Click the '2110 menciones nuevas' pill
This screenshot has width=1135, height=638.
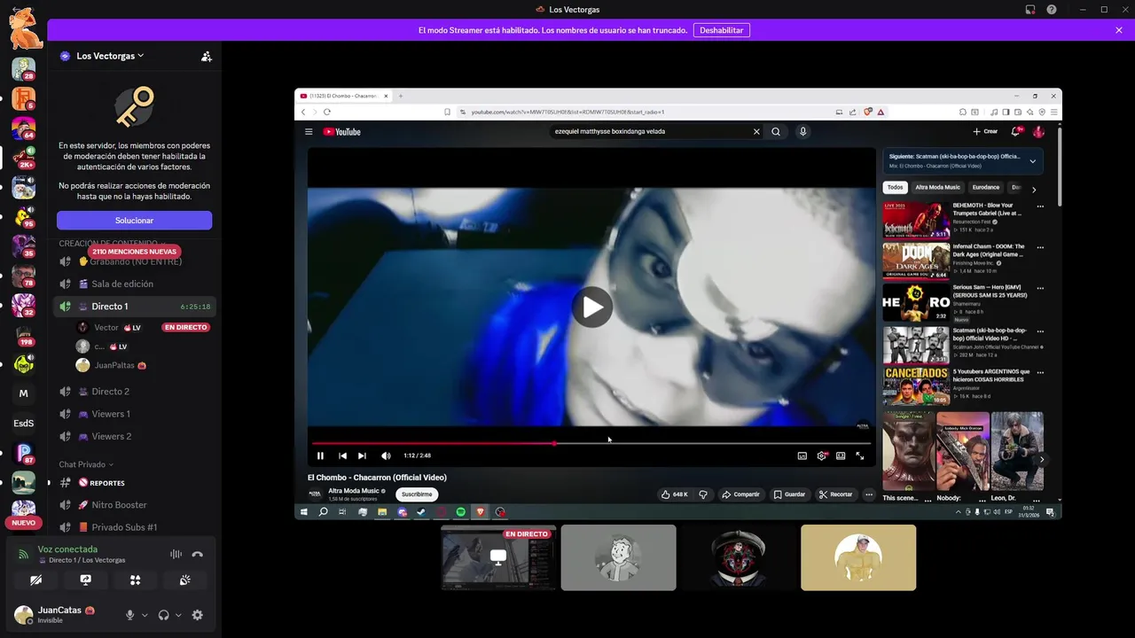(x=134, y=252)
